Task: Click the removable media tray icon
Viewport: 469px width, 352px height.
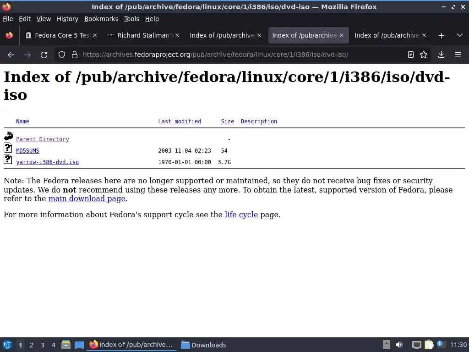Action: pyautogui.click(x=387, y=345)
